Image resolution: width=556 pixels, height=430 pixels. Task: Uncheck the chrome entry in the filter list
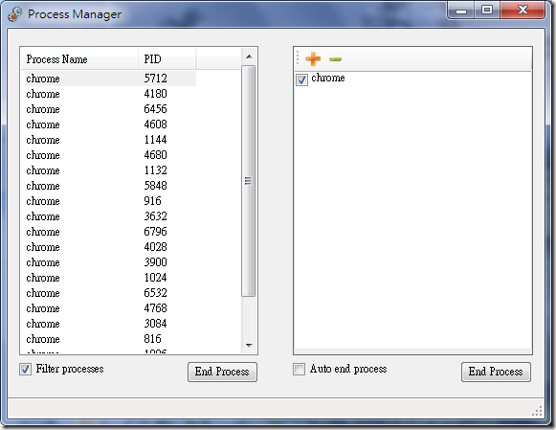[301, 79]
